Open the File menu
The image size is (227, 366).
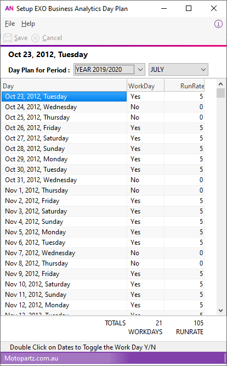click(x=10, y=24)
